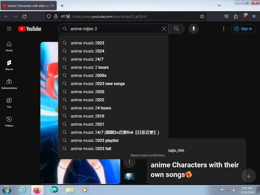Select suggestion anime music 2000s

click(x=113, y=75)
